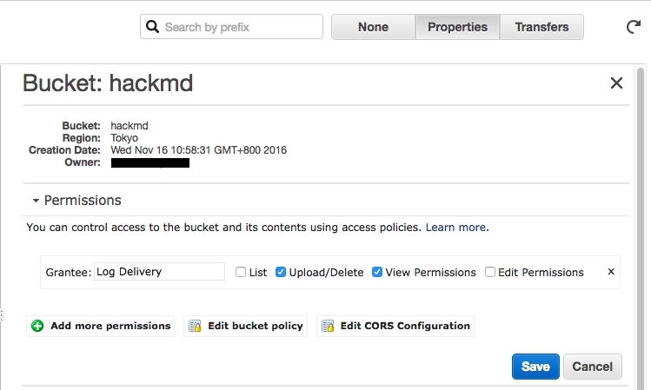The image size is (651, 390).
Task: Click the search magnifier icon
Action: click(x=152, y=27)
